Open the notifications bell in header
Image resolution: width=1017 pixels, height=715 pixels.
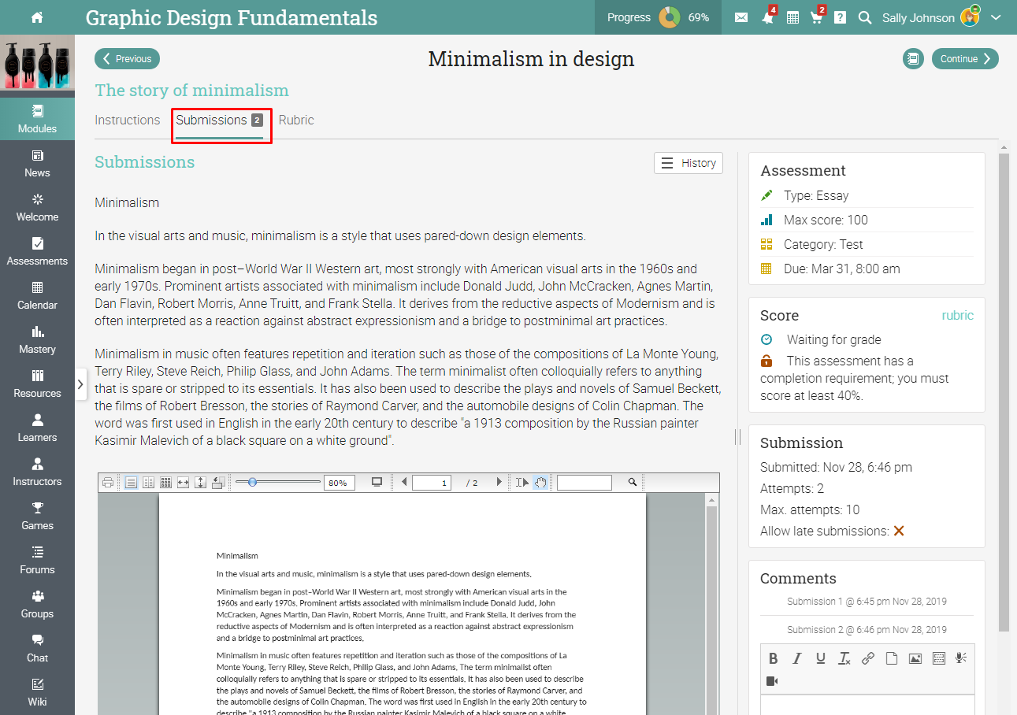pyautogui.click(x=767, y=17)
